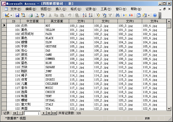Click the New Record toolbar icon
The image size is (173, 122).
coord(125,15)
